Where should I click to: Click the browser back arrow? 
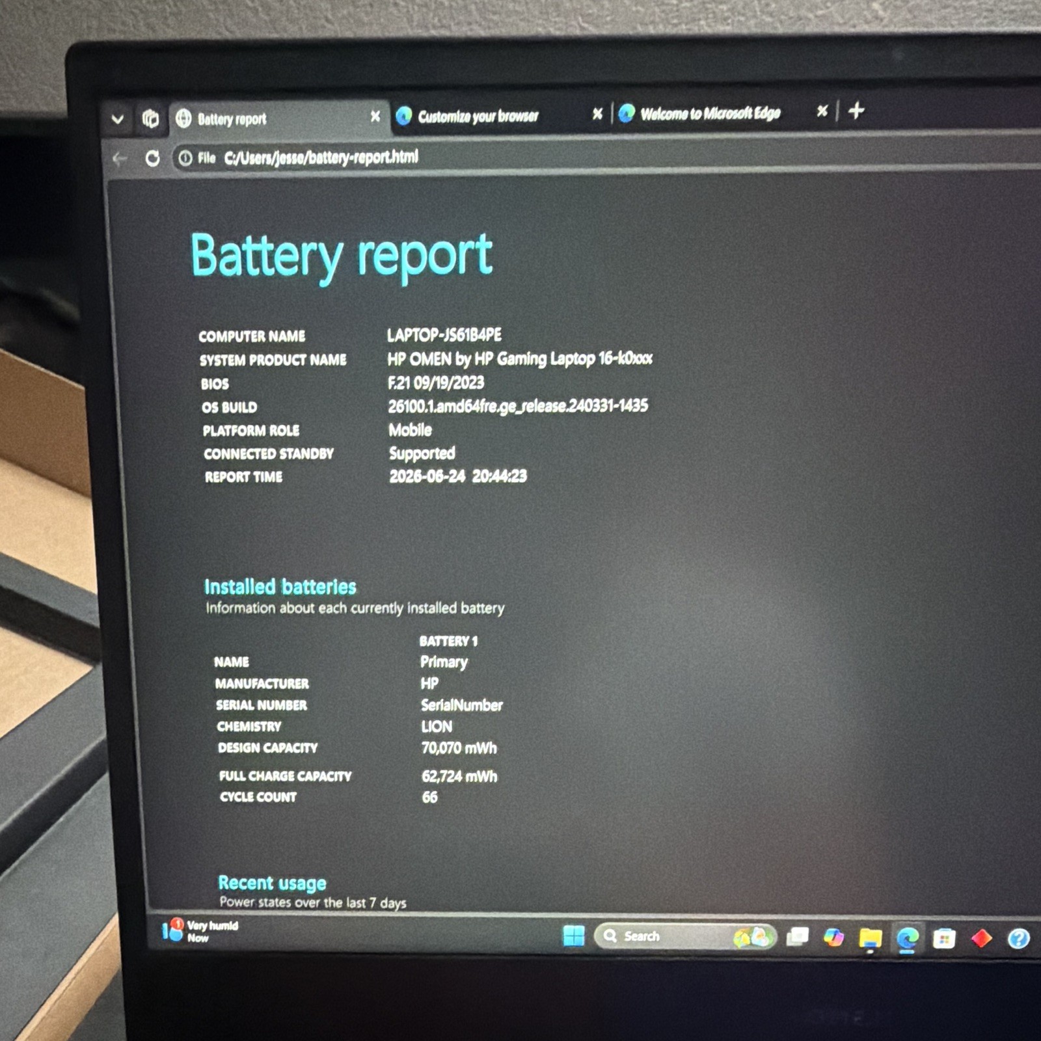coord(120,159)
